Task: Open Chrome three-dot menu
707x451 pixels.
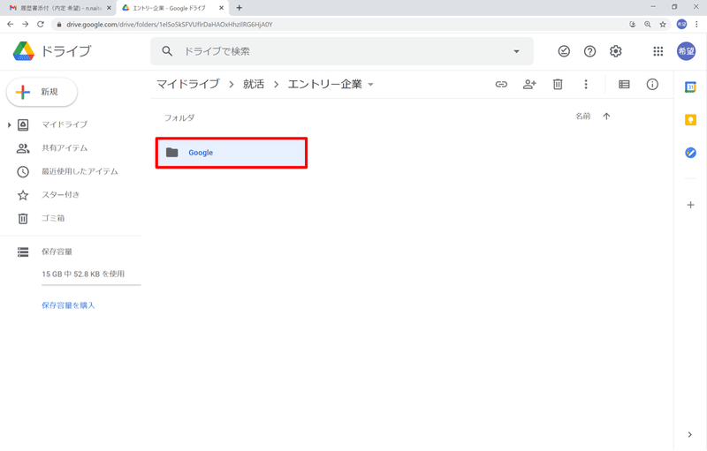Action: pyautogui.click(x=696, y=25)
